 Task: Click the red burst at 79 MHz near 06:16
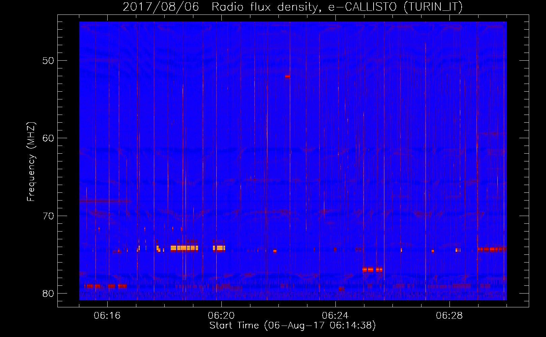pos(106,286)
